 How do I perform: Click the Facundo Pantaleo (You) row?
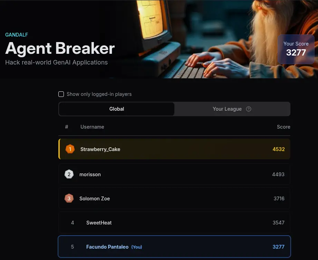(x=174, y=247)
